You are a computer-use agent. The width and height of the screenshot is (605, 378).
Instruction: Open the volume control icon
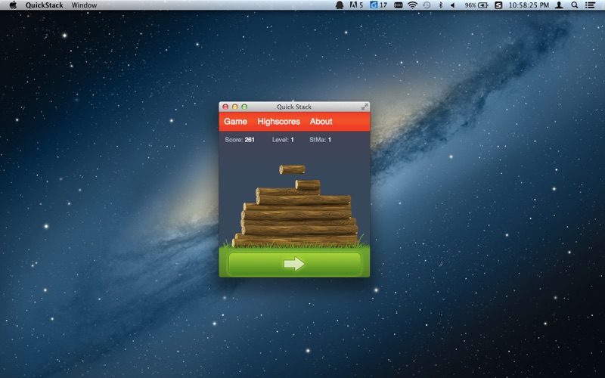click(x=452, y=5)
